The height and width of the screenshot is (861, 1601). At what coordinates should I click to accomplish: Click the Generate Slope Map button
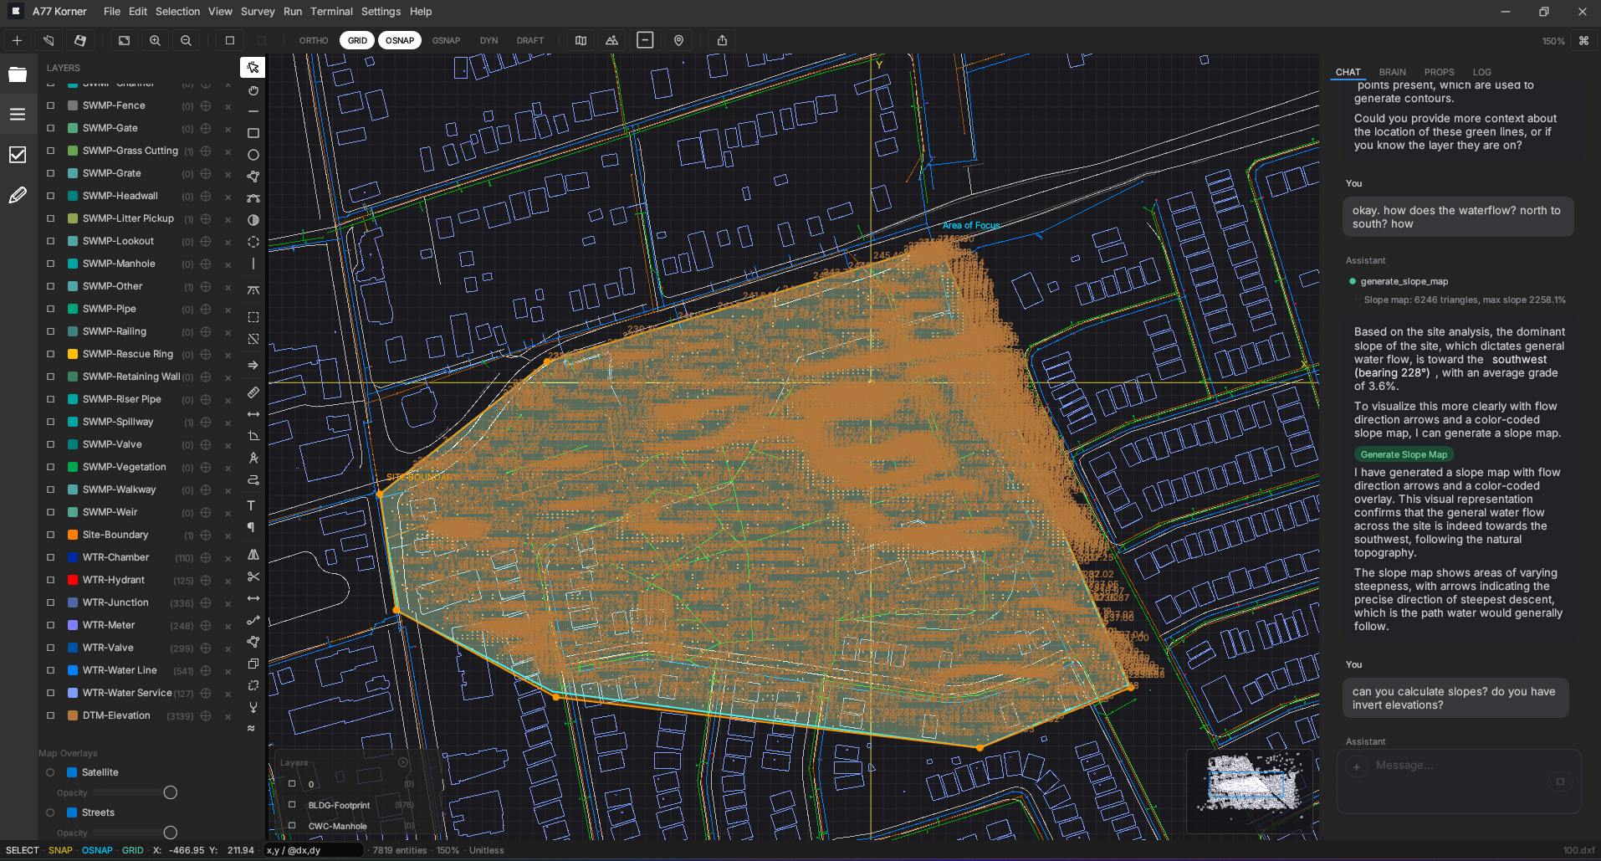pos(1404,454)
